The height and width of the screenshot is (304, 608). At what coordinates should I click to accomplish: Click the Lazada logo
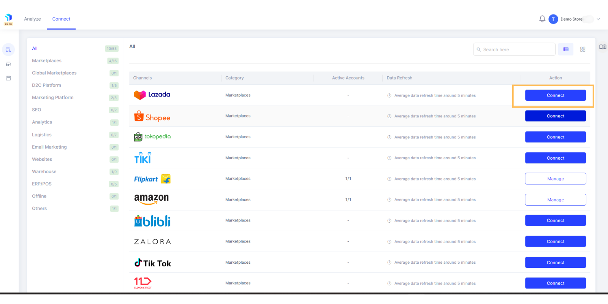pyautogui.click(x=152, y=95)
